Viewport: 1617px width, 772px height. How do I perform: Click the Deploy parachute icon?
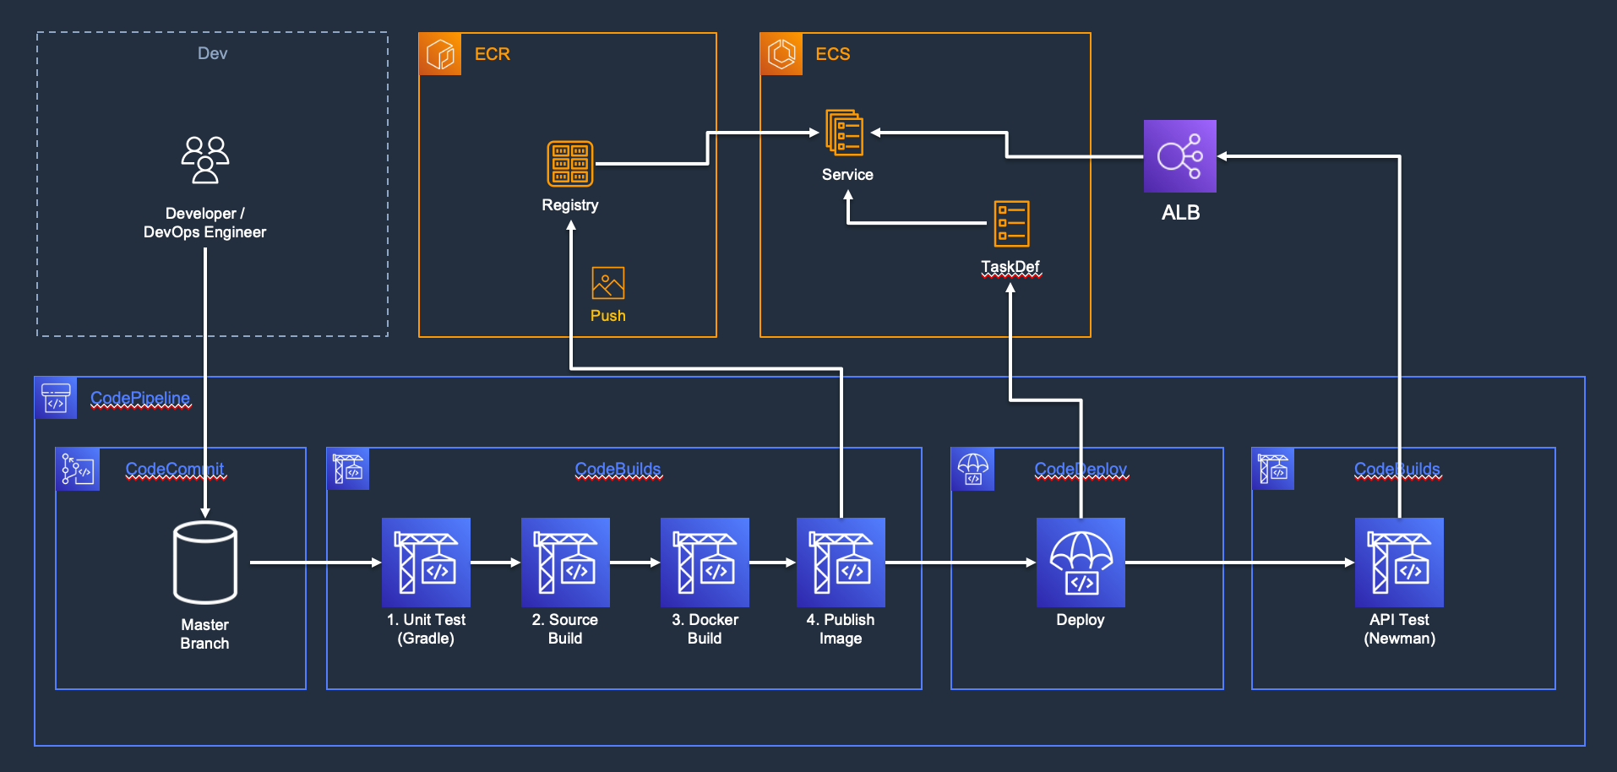[1081, 563]
